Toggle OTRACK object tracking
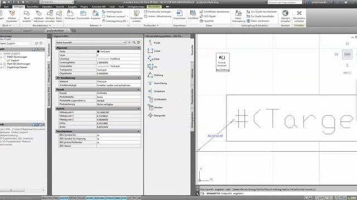The image size is (357, 200). click(109, 198)
